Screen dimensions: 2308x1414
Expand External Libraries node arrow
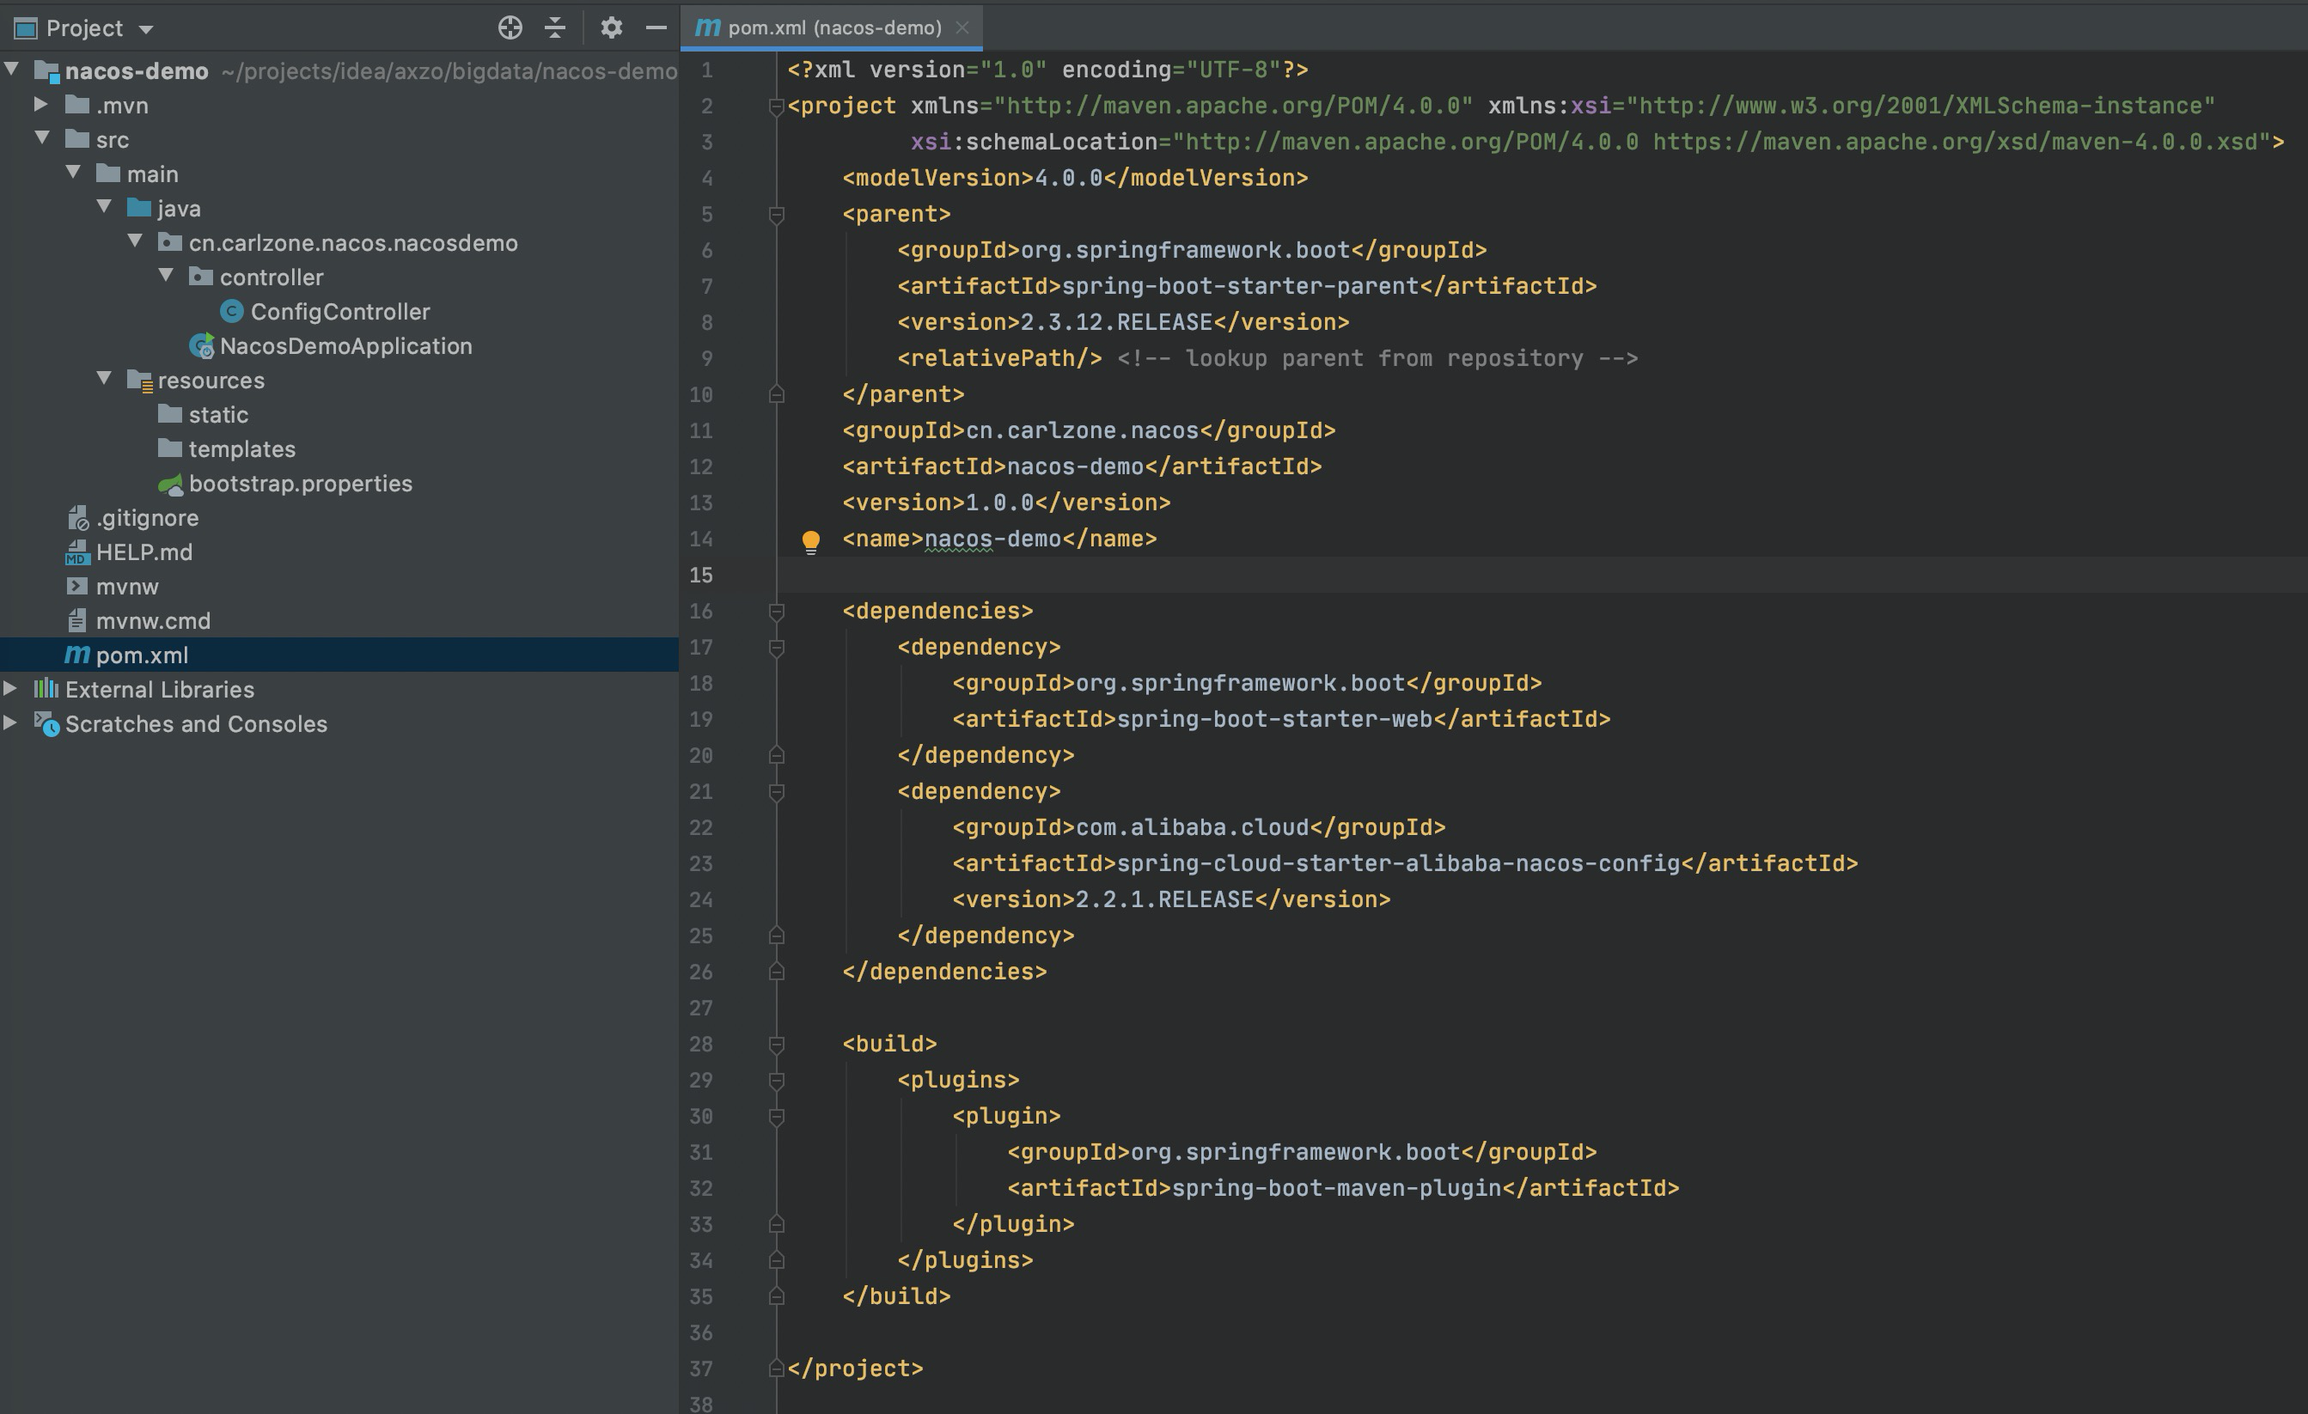pyautogui.click(x=10, y=688)
